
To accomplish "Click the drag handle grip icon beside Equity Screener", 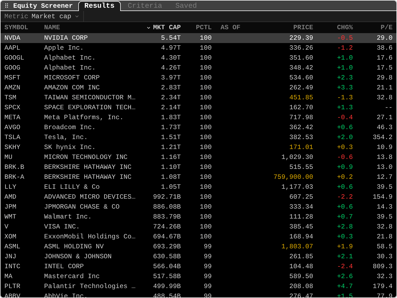I will (7, 6).
